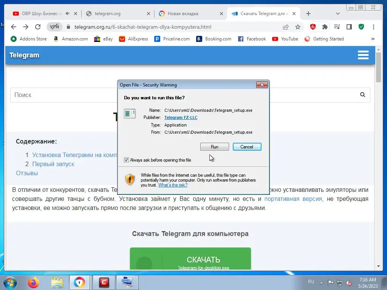387x290 pixels.
Task: Open Priceline.com bookmark
Action: [x=172, y=39]
